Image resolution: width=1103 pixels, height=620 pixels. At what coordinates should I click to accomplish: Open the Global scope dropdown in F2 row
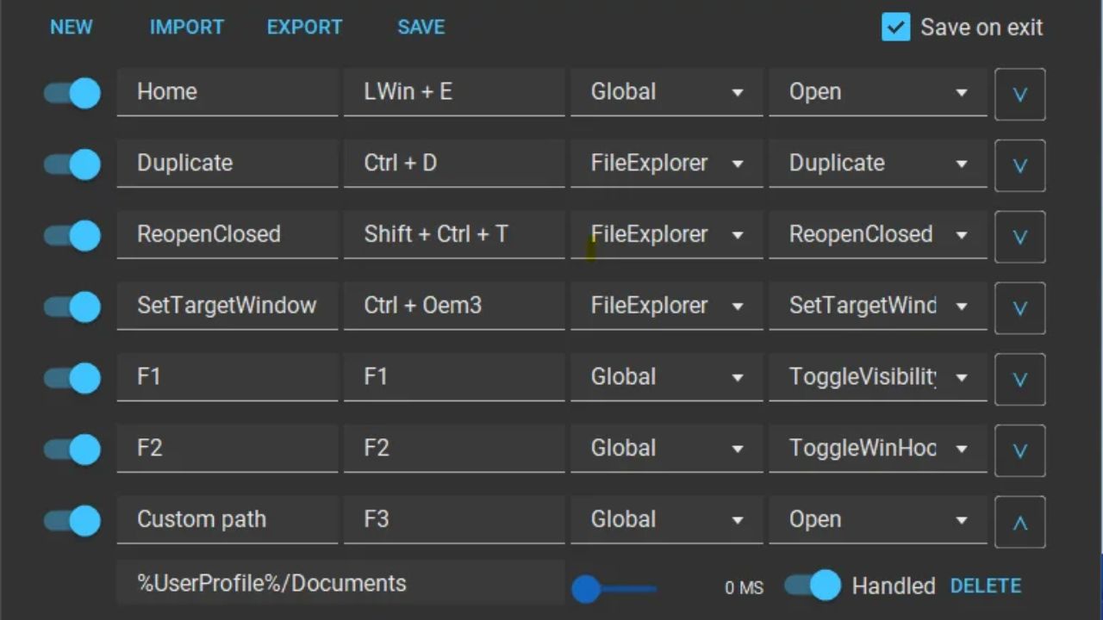[x=666, y=449]
